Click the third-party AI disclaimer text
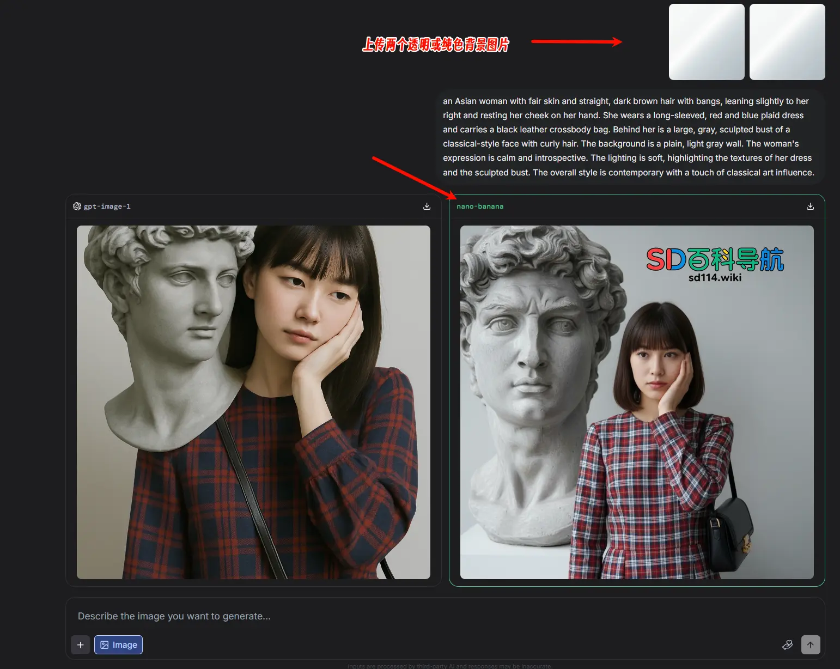The height and width of the screenshot is (669, 840). [x=449, y=666]
